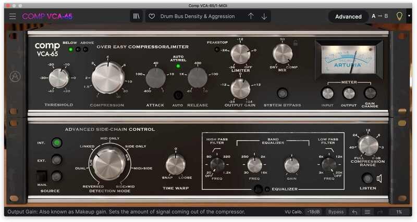The height and width of the screenshot is (222, 417).
Task: Open the undo history list icon
Action: click(x=367, y=212)
